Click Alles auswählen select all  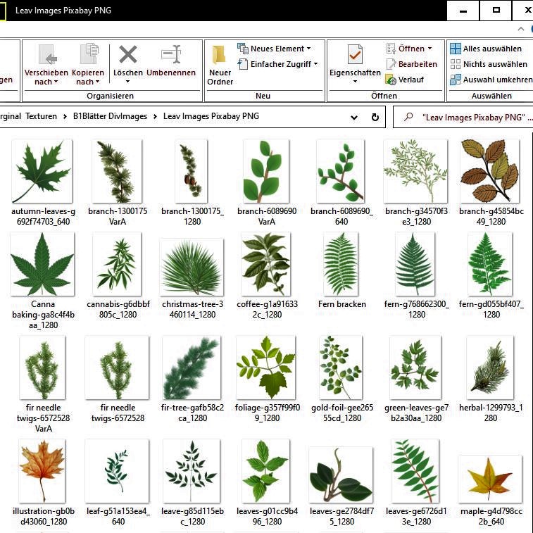pyautogui.click(x=486, y=49)
